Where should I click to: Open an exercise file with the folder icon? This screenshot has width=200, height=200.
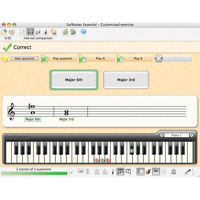click(4, 32)
